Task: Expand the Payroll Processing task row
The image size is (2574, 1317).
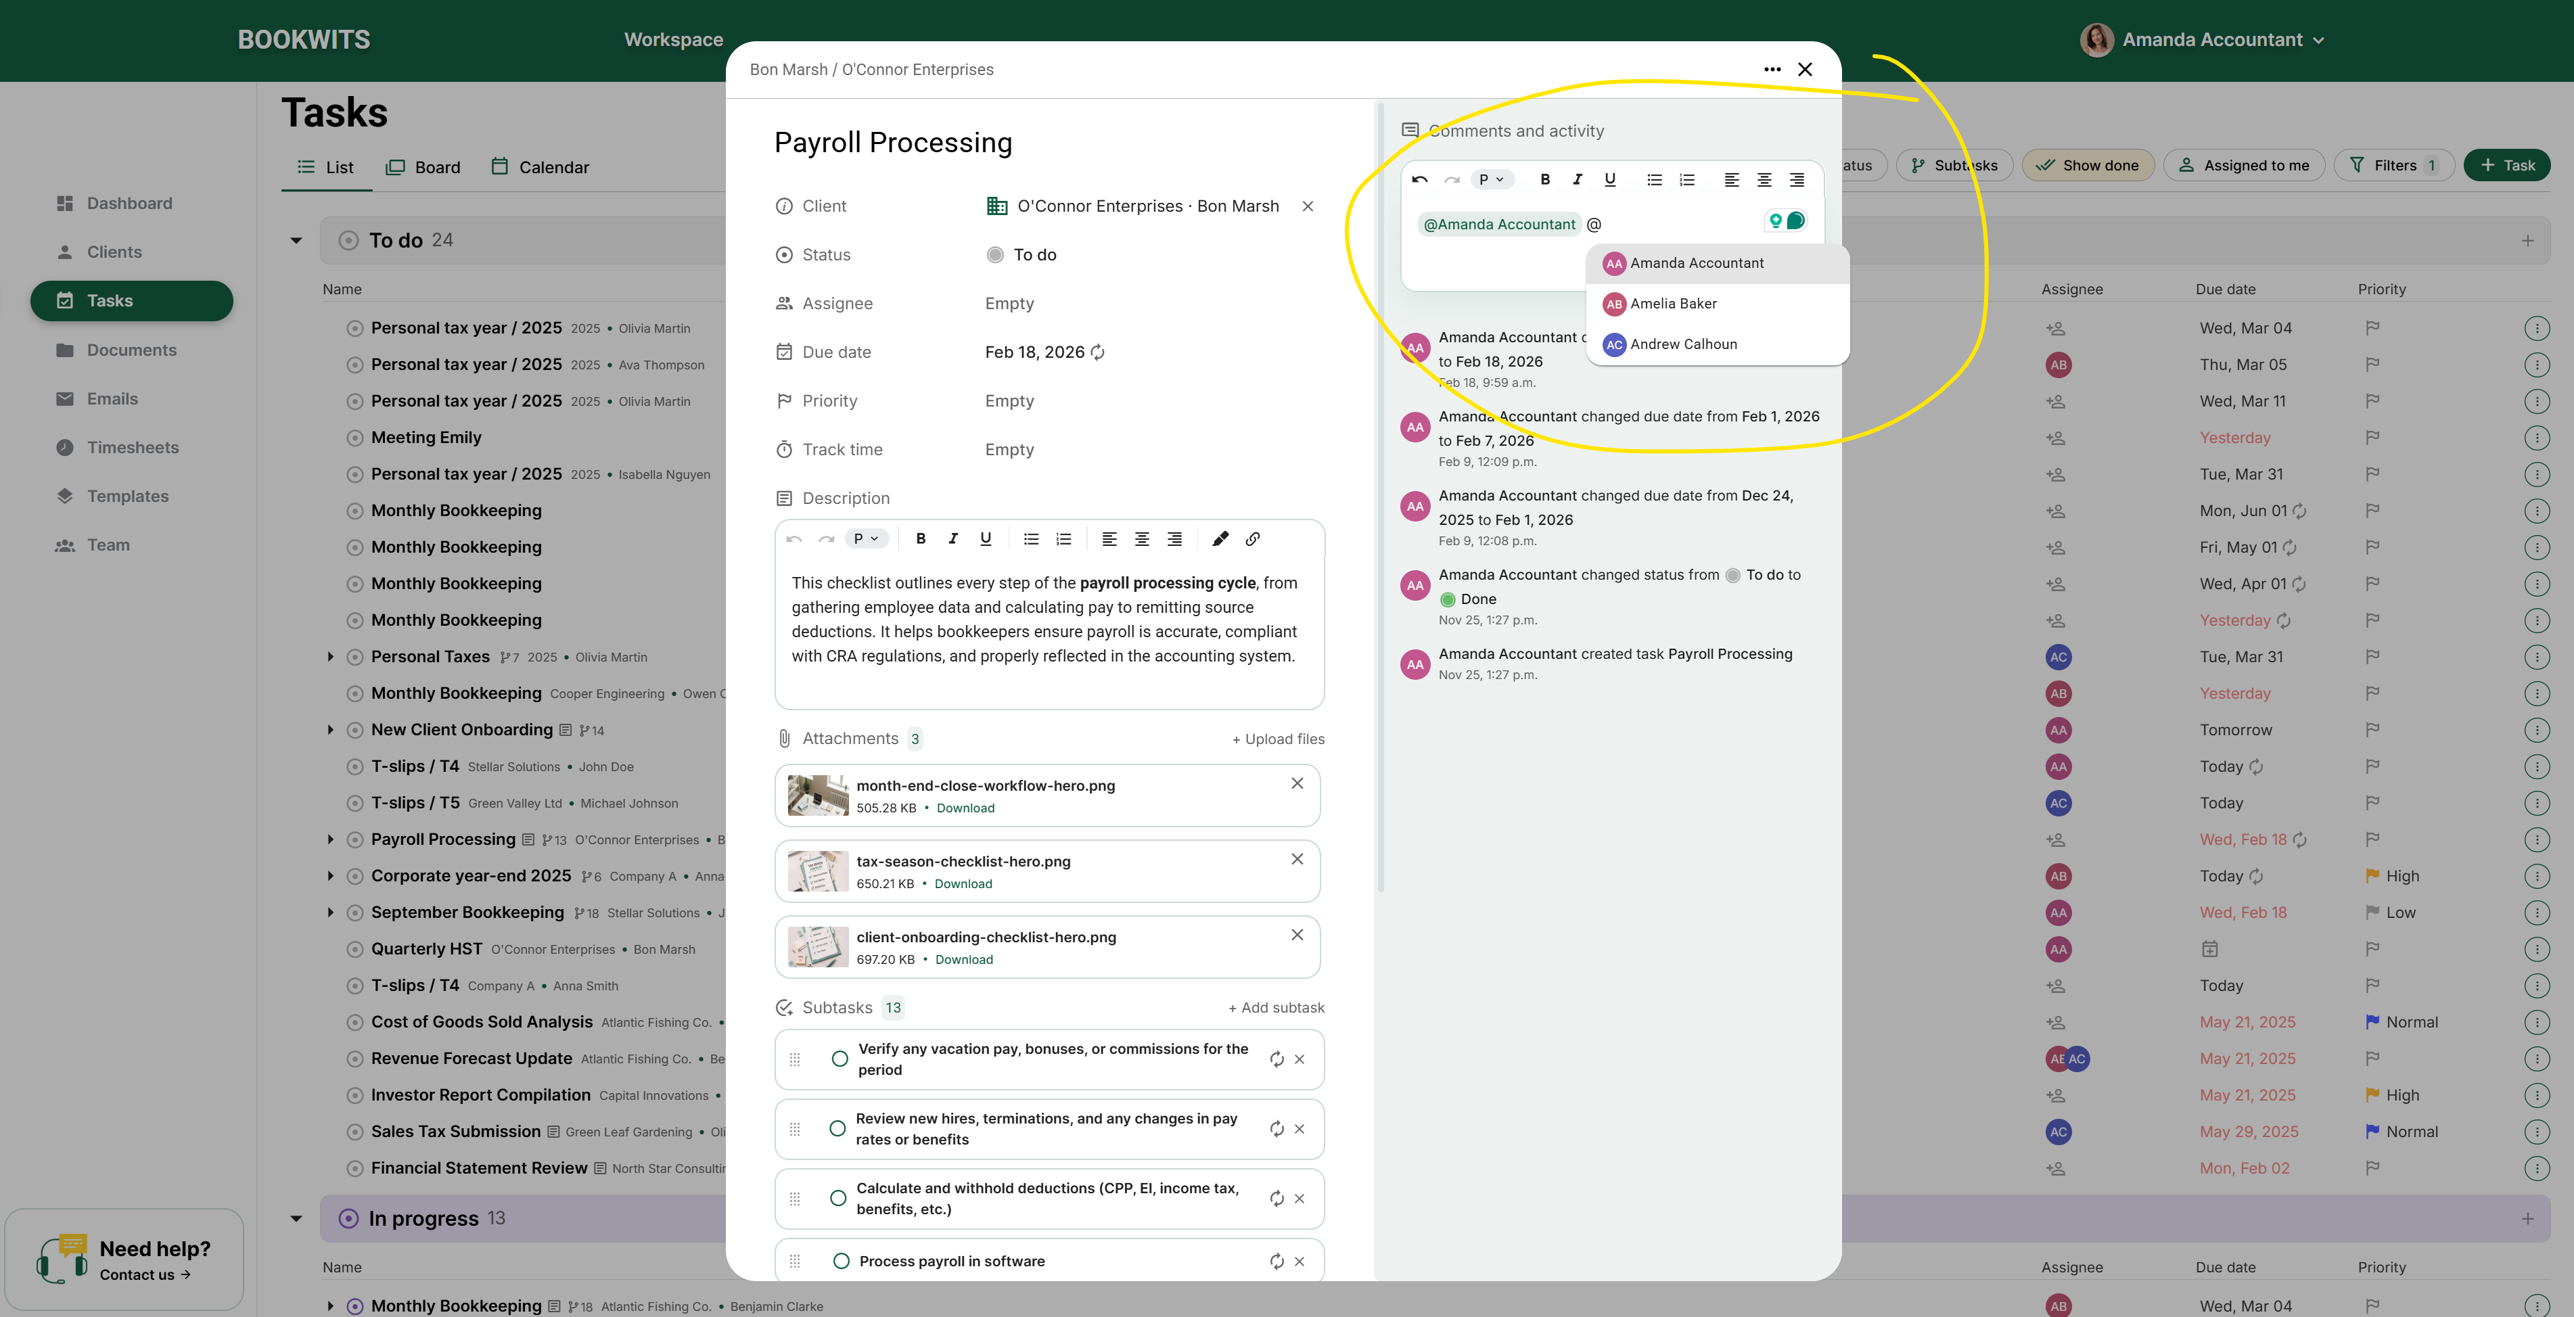Action: pos(331,839)
